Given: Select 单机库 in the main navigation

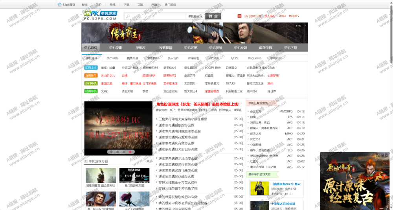Looking at the screenshot, I should click(141, 48).
